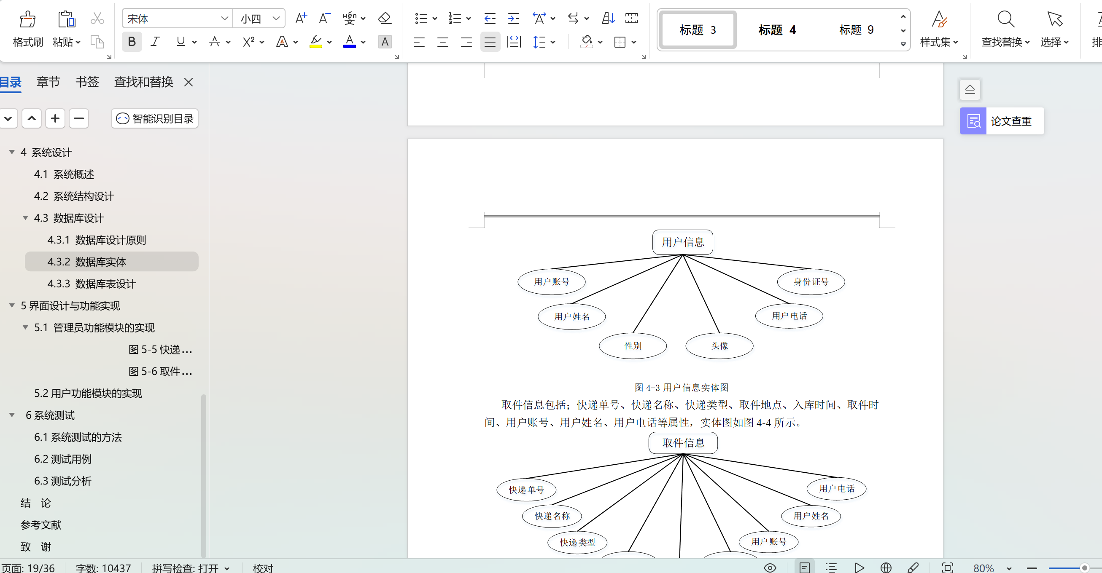Click the clear formatting eraser icon

coord(385,19)
